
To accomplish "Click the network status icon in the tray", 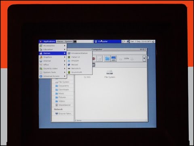I will coord(128,41).
